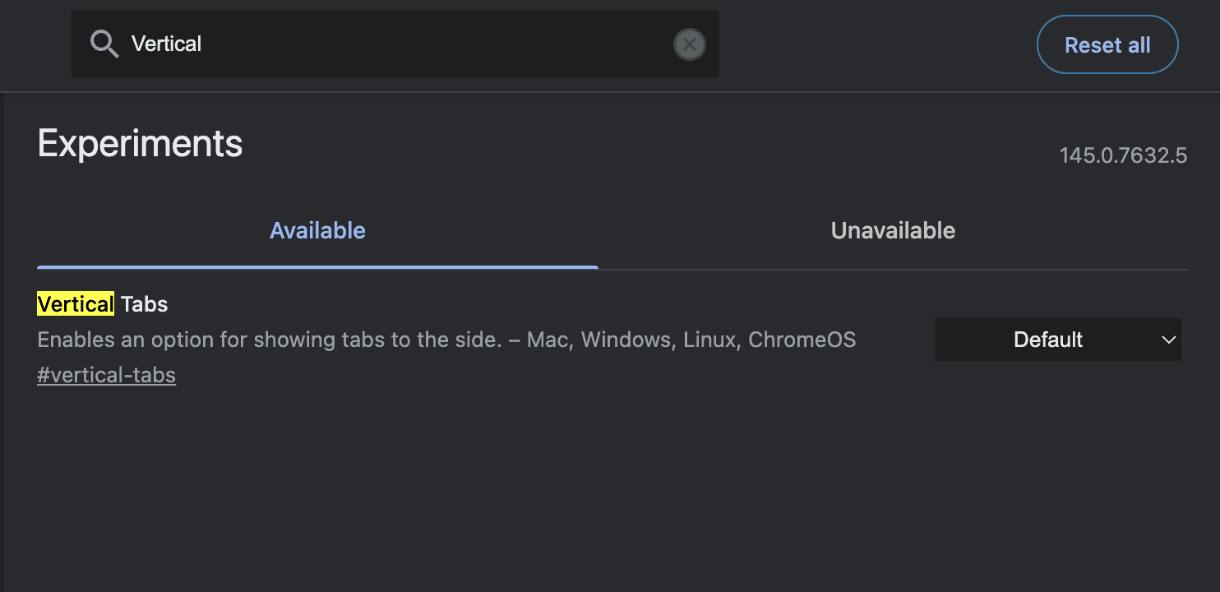
Task: Open the Unavailable tab
Action: 893,231
